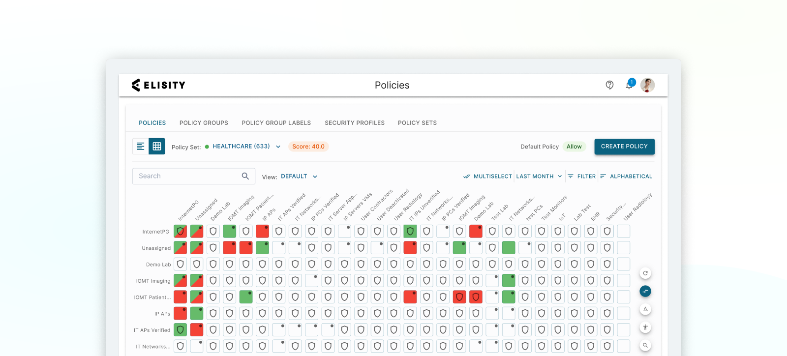The image size is (787, 356).
Task: Click the Score: 40.0 badge
Action: (308, 147)
